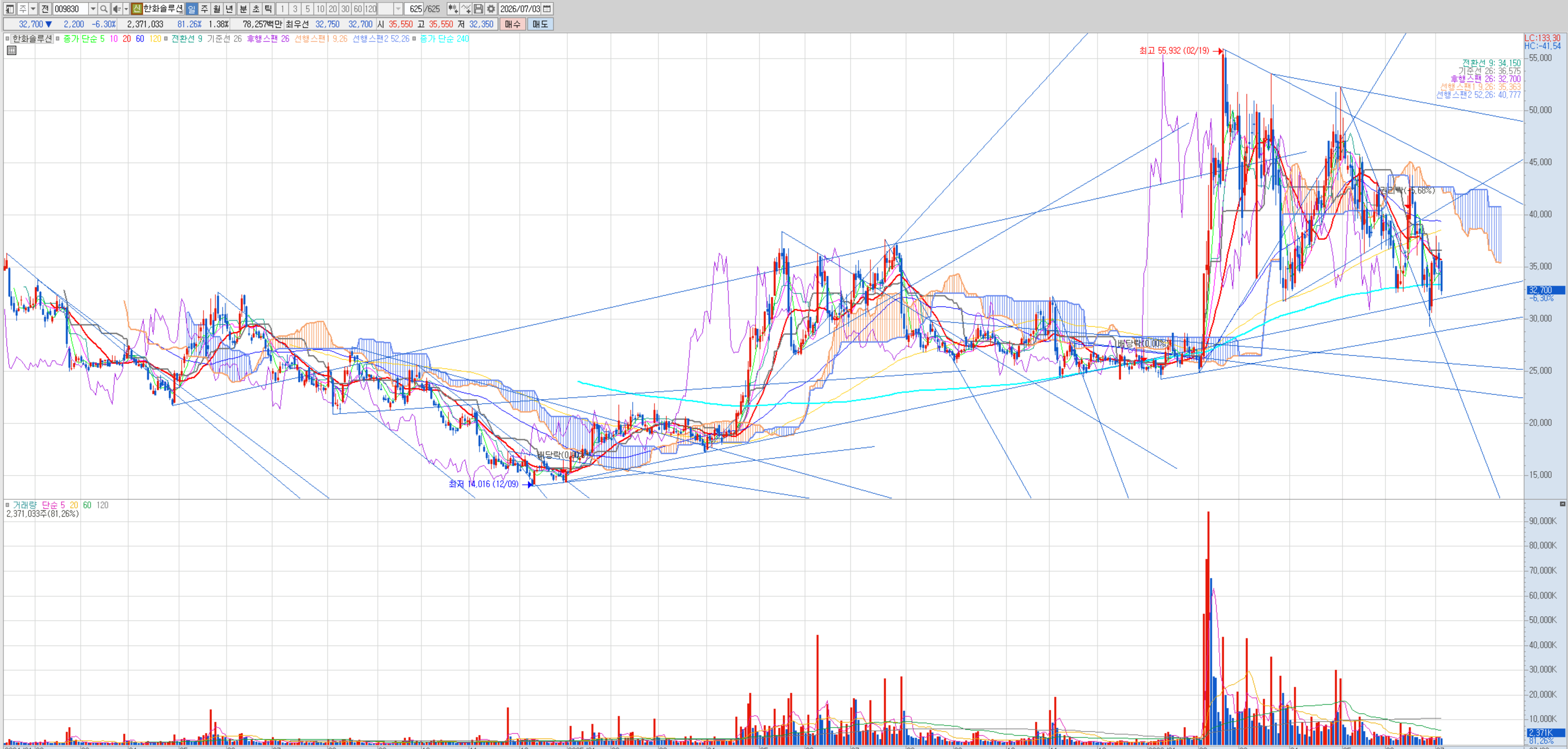The width and height of the screenshot is (1568, 749).
Task: Click the save chart floppy icon
Action: pos(478,8)
